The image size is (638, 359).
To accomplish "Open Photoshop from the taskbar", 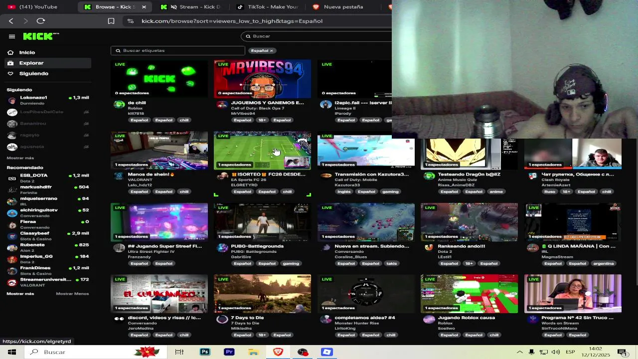I will coord(205,352).
